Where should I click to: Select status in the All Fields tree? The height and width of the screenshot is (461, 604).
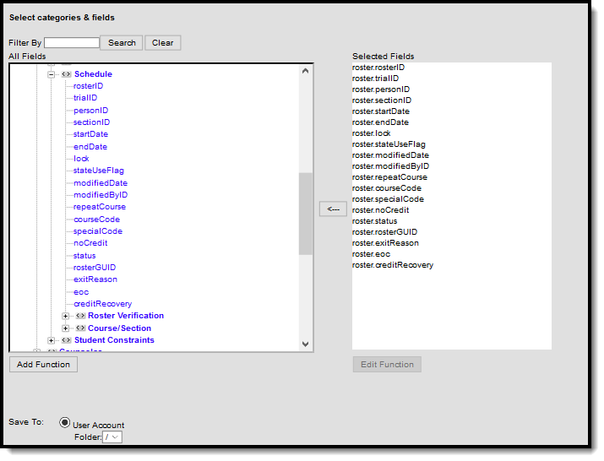[x=84, y=256]
